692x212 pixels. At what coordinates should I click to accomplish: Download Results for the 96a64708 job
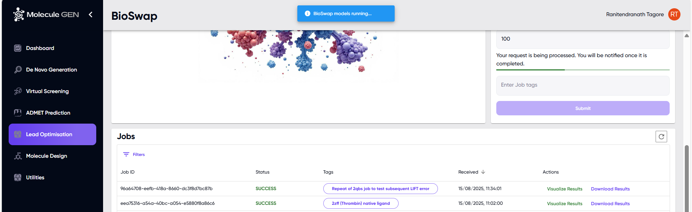point(610,189)
